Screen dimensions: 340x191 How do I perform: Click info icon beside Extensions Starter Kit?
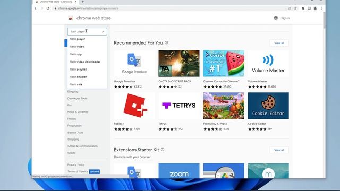(x=163, y=150)
